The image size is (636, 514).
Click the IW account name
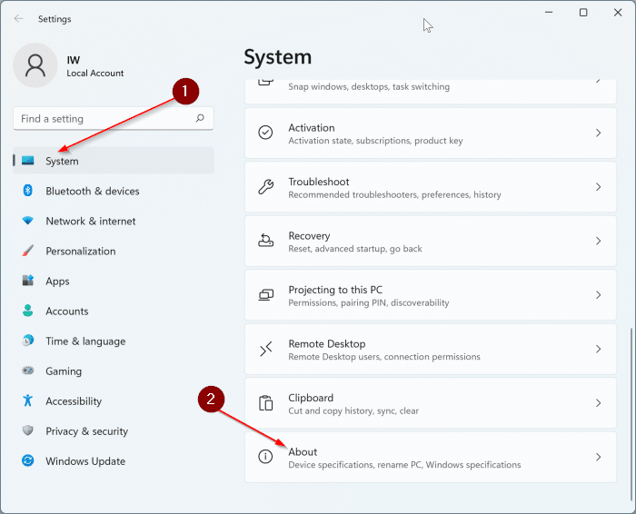[74, 60]
